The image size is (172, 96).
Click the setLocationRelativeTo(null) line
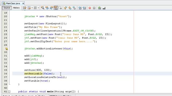tap(45, 77)
